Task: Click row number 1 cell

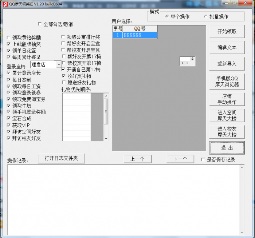Action: point(118,35)
